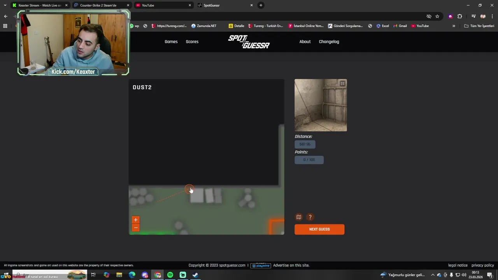Open the Kick app icon in taskbar
Viewport: 498px width, 280px height.
click(183, 275)
